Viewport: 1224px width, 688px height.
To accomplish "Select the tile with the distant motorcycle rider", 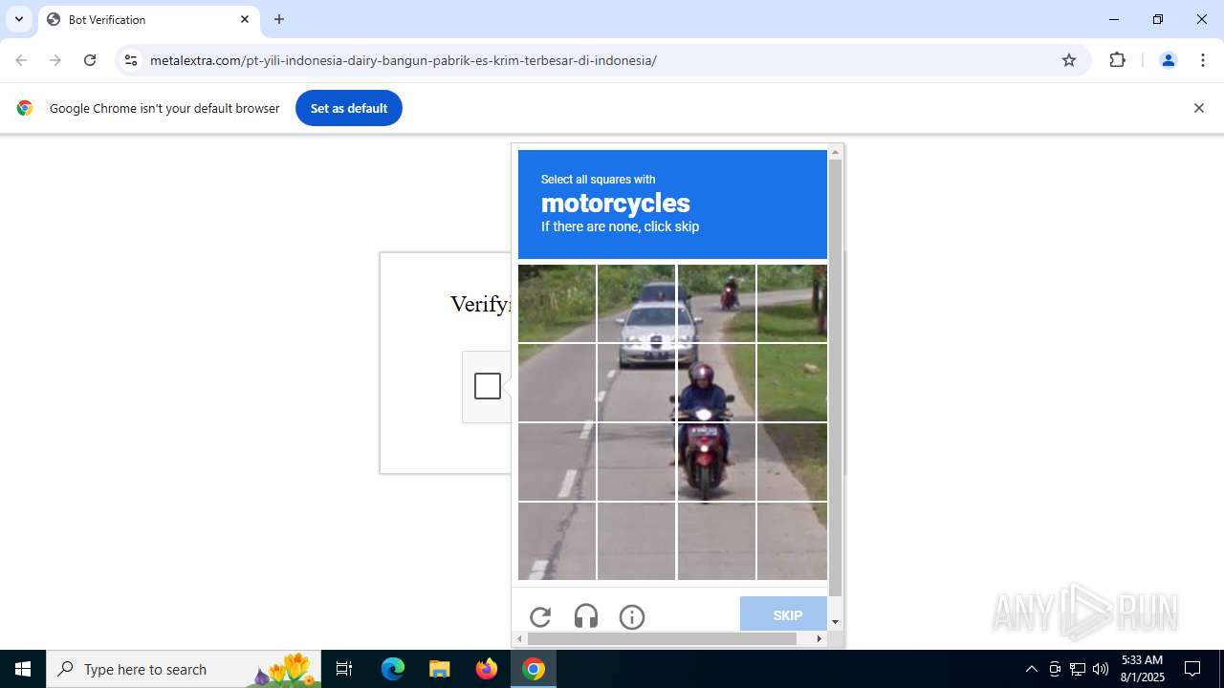I will [716, 303].
